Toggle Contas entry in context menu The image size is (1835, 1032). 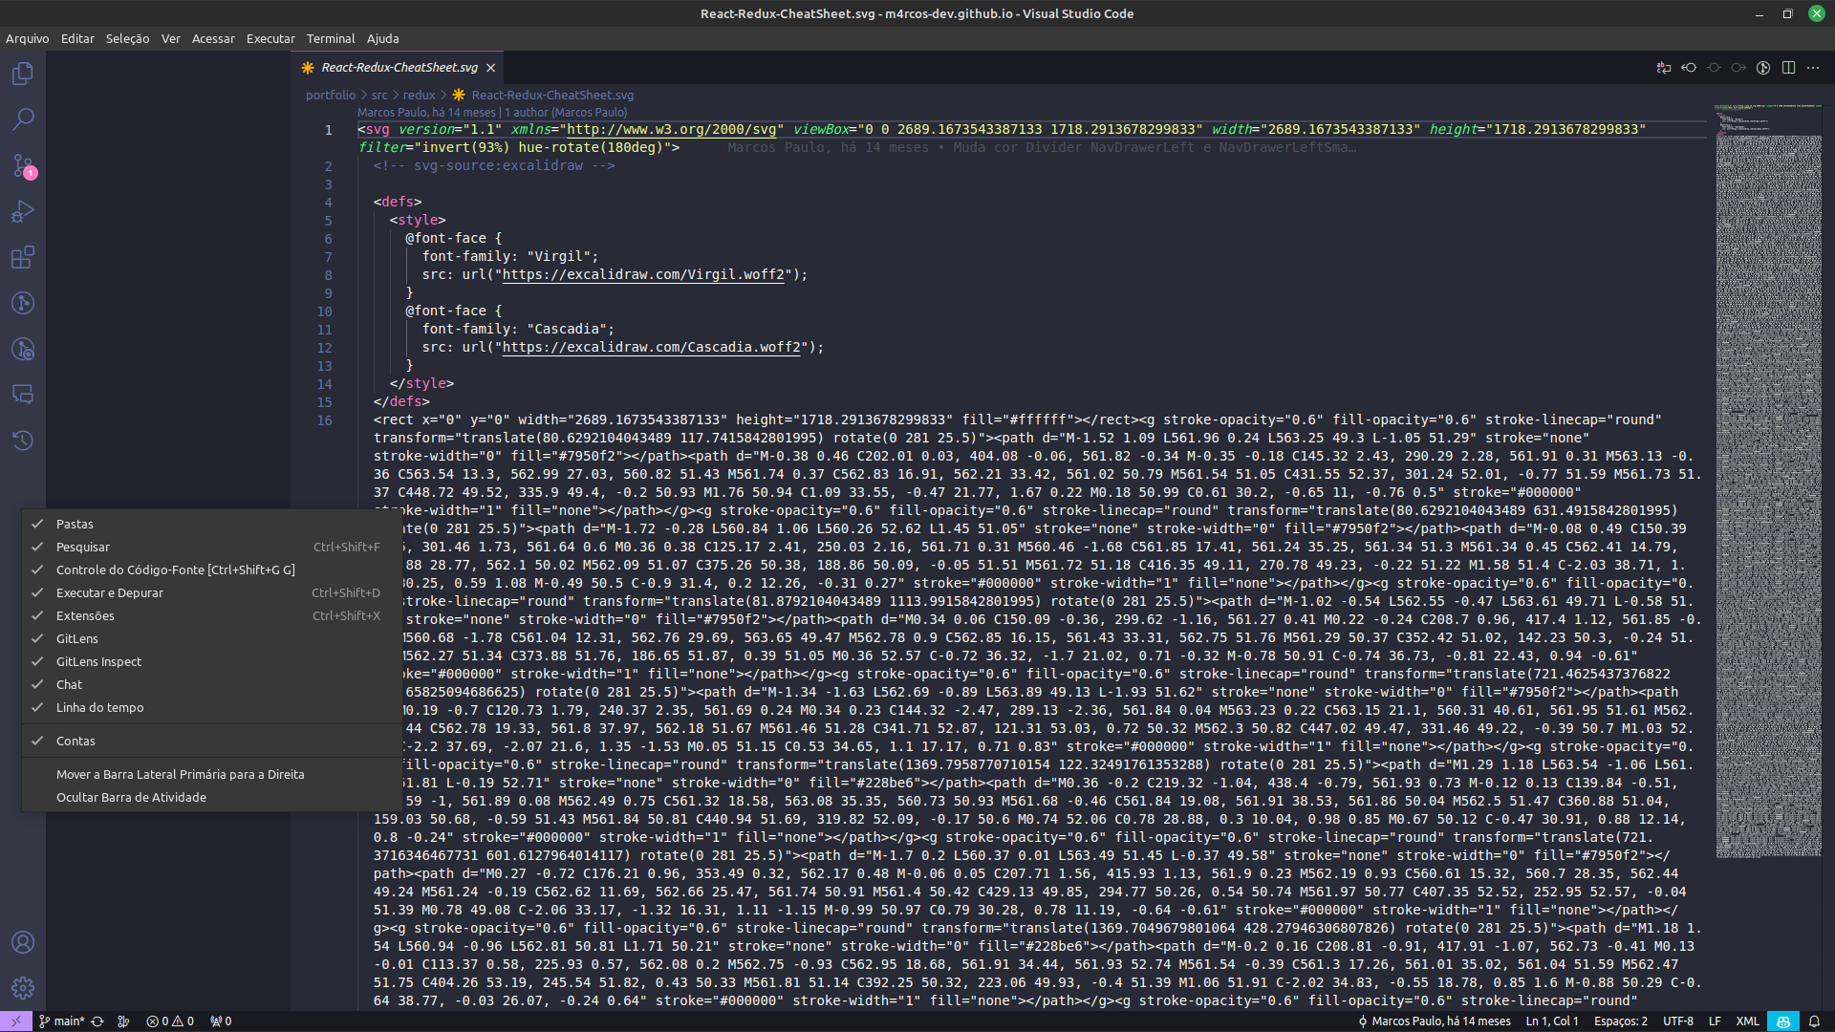click(211, 741)
